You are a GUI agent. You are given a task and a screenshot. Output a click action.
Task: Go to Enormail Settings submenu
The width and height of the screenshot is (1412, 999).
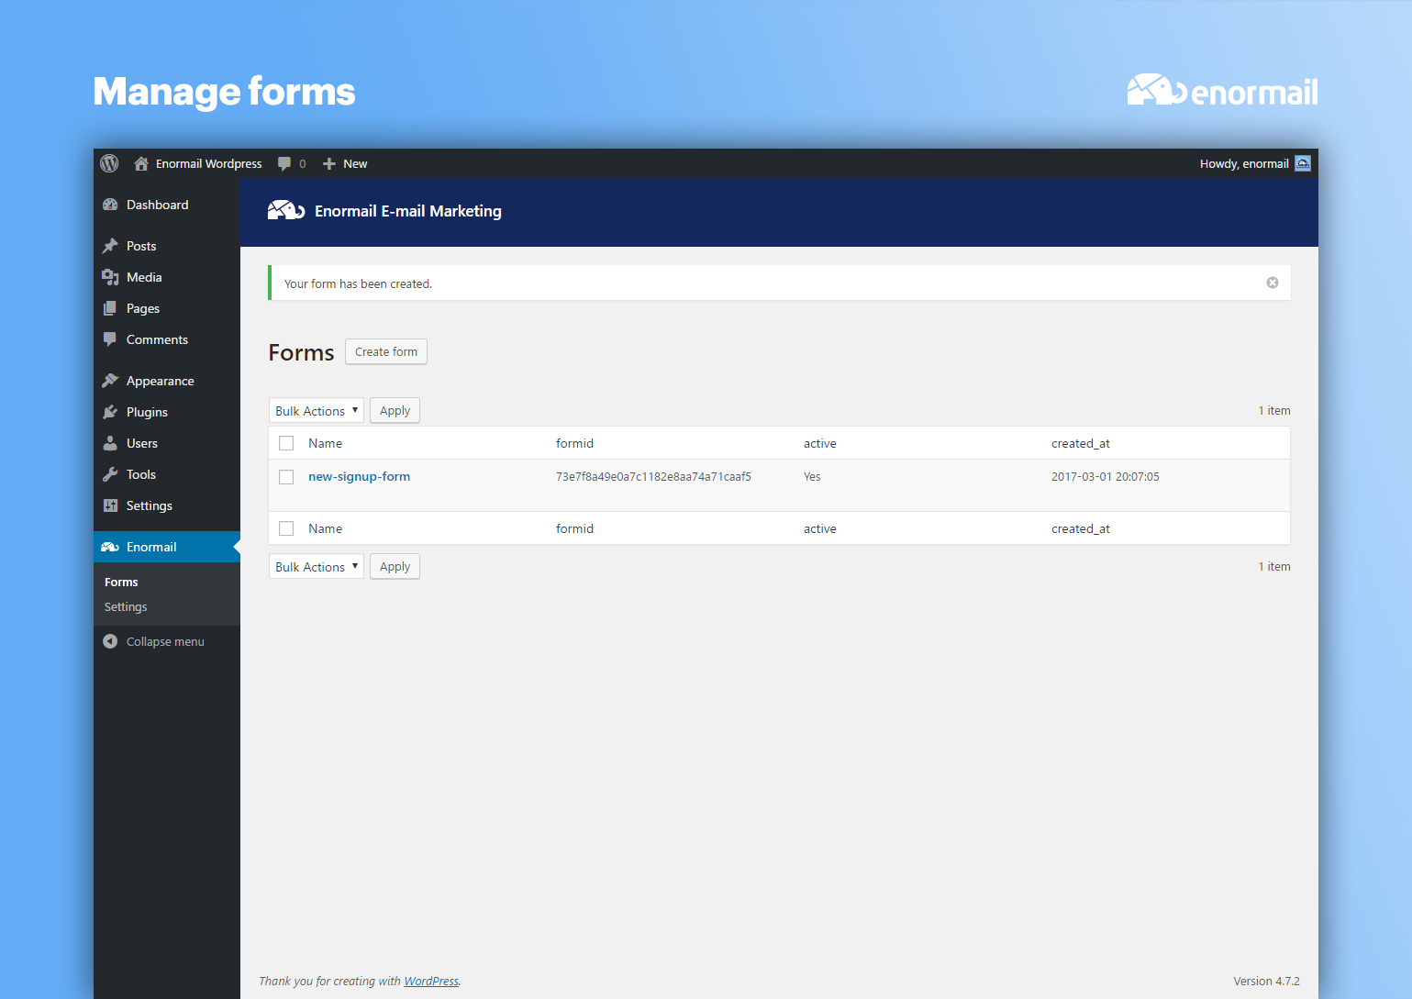(126, 607)
